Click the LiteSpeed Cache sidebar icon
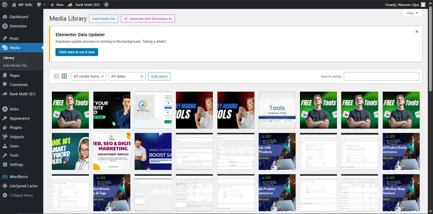Screen dimensions: 433x214 pos(5,186)
